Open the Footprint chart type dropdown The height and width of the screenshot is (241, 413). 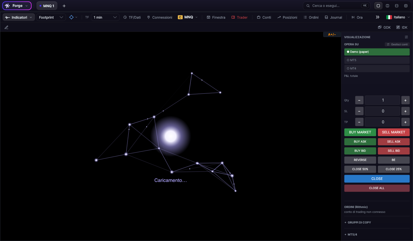[x=51, y=17]
